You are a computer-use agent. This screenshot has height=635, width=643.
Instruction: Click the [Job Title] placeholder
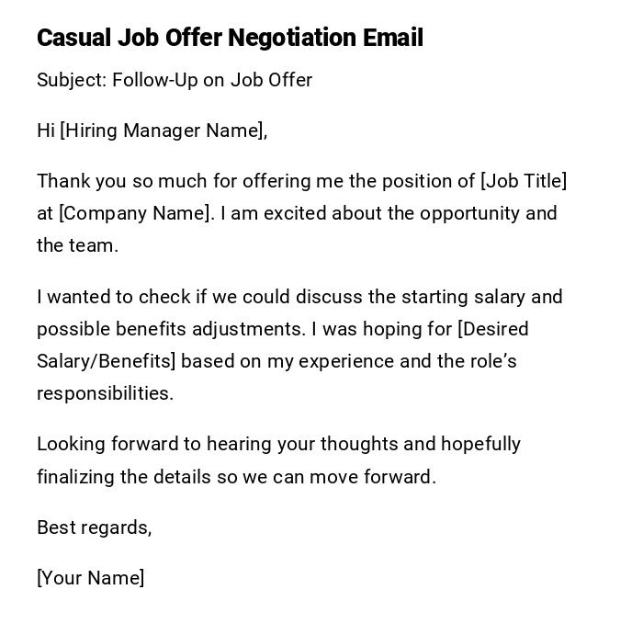(x=524, y=181)
